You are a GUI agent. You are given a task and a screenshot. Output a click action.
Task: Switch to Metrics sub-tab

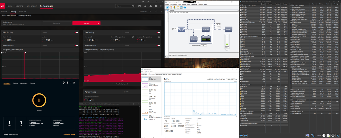(x=4, y=12)
